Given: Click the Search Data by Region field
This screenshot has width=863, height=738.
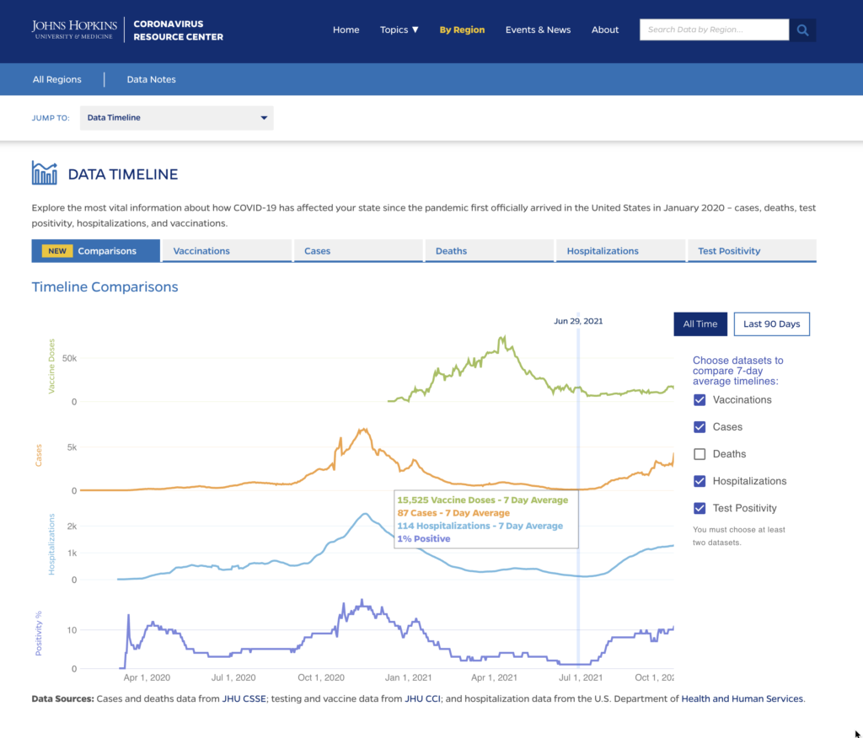Looking at the screenshot, I should coord(714,29).
